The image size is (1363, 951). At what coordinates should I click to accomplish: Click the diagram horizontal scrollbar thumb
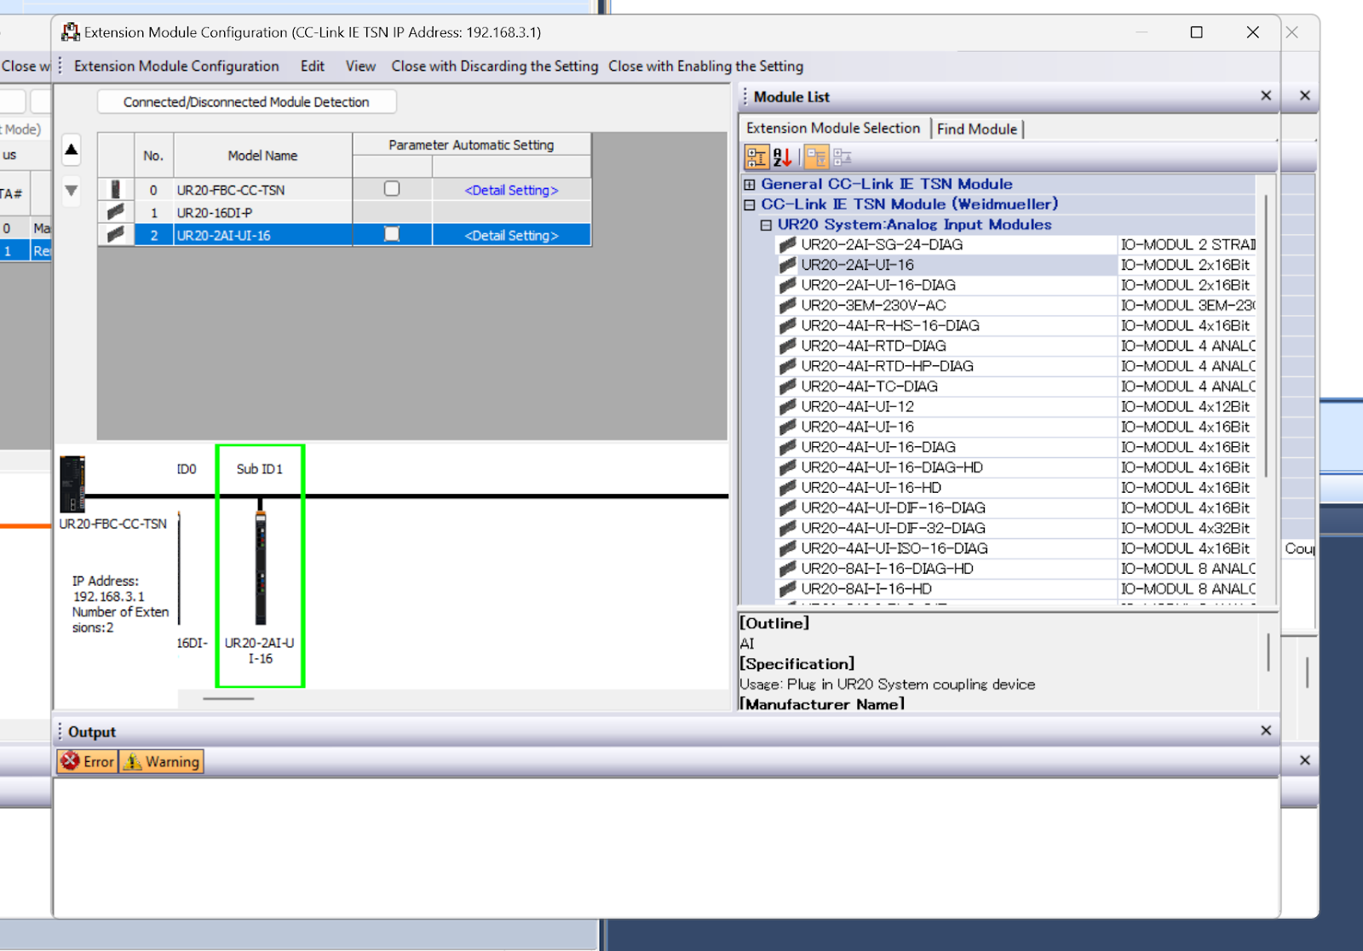click(x=228, y=699)
